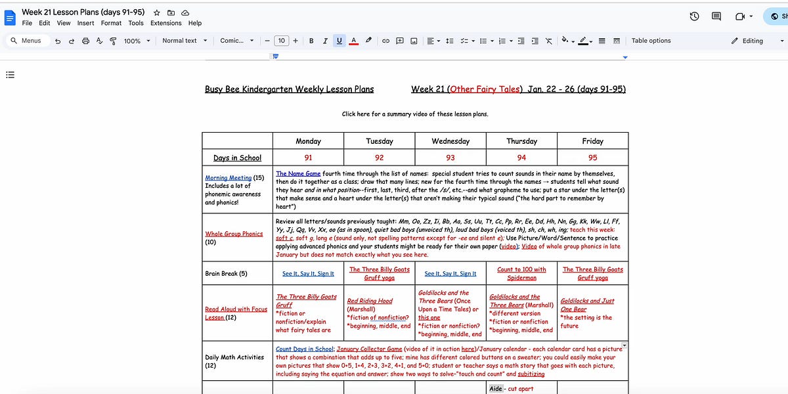This screenshot has width=788, height=394.
Task: Click the Clear formatting icon
Action: pos(549,40)
